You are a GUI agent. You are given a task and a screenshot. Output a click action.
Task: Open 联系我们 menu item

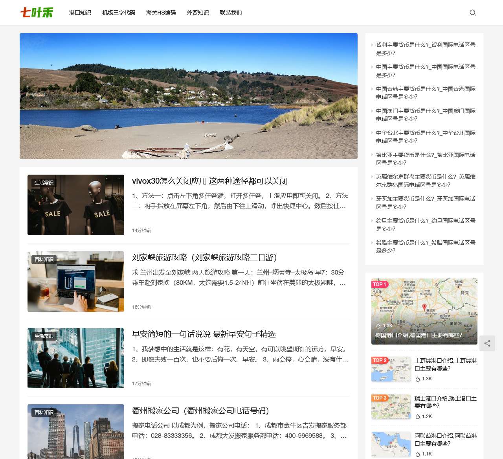pos(231,13)
